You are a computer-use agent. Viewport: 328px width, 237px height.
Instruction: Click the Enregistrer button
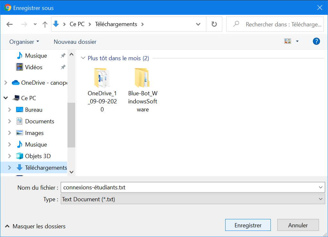[x=248, y=225]
